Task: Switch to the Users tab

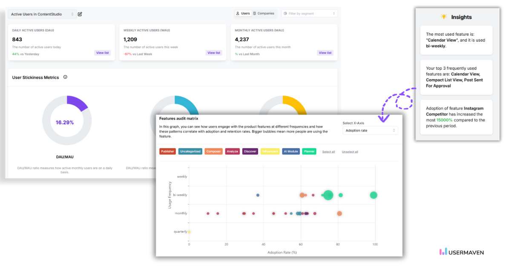Action: (243, 14)
